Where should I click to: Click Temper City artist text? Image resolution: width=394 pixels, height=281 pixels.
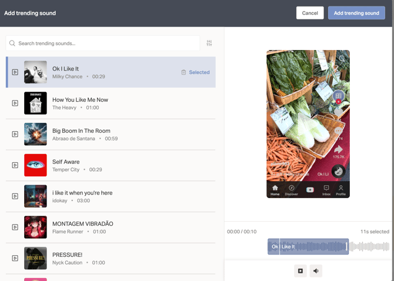pyautogui.click(x=66, y=169)
